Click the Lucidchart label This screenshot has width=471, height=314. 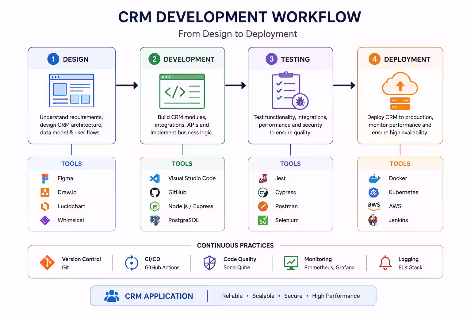[71, 206]
